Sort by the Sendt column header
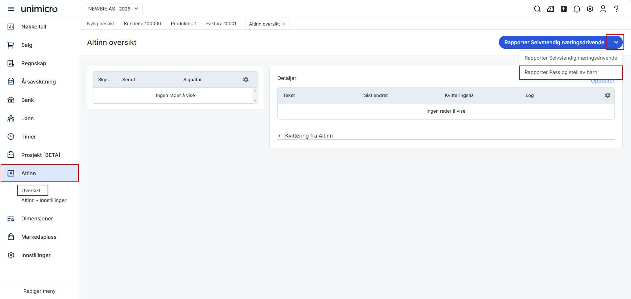Image resolution: width=631 pixels, height=299 pixels. click(129, 80)
